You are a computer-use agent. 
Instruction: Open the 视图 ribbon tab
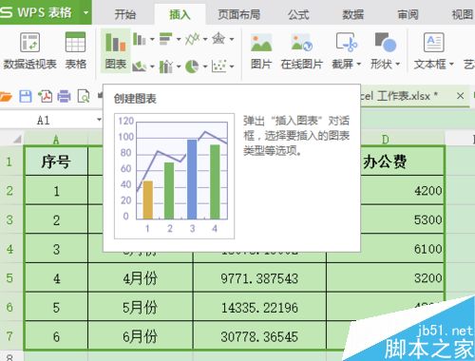(x=463, y=14)
